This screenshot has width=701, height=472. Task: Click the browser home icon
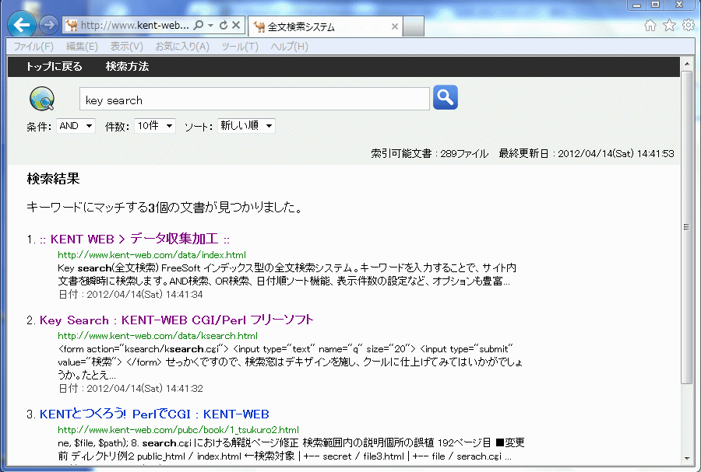point(650,26)
